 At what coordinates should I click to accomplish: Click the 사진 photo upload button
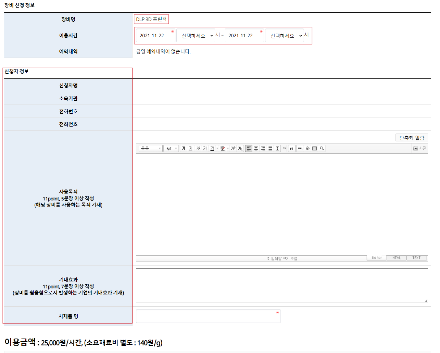pyautogui.click(x=420, y=148)
